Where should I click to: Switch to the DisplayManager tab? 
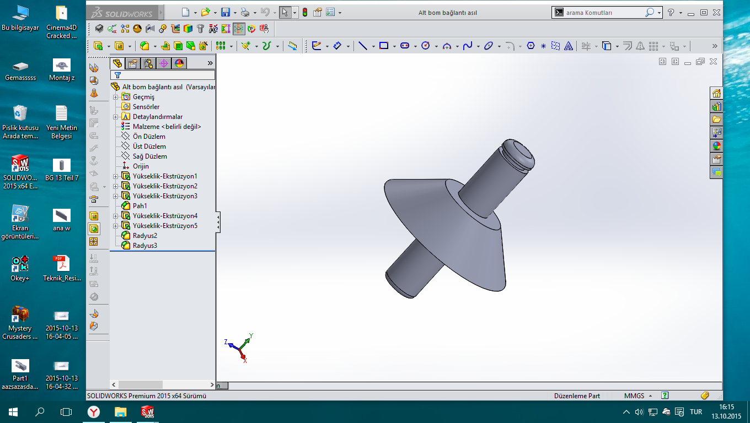coord(179,63)
